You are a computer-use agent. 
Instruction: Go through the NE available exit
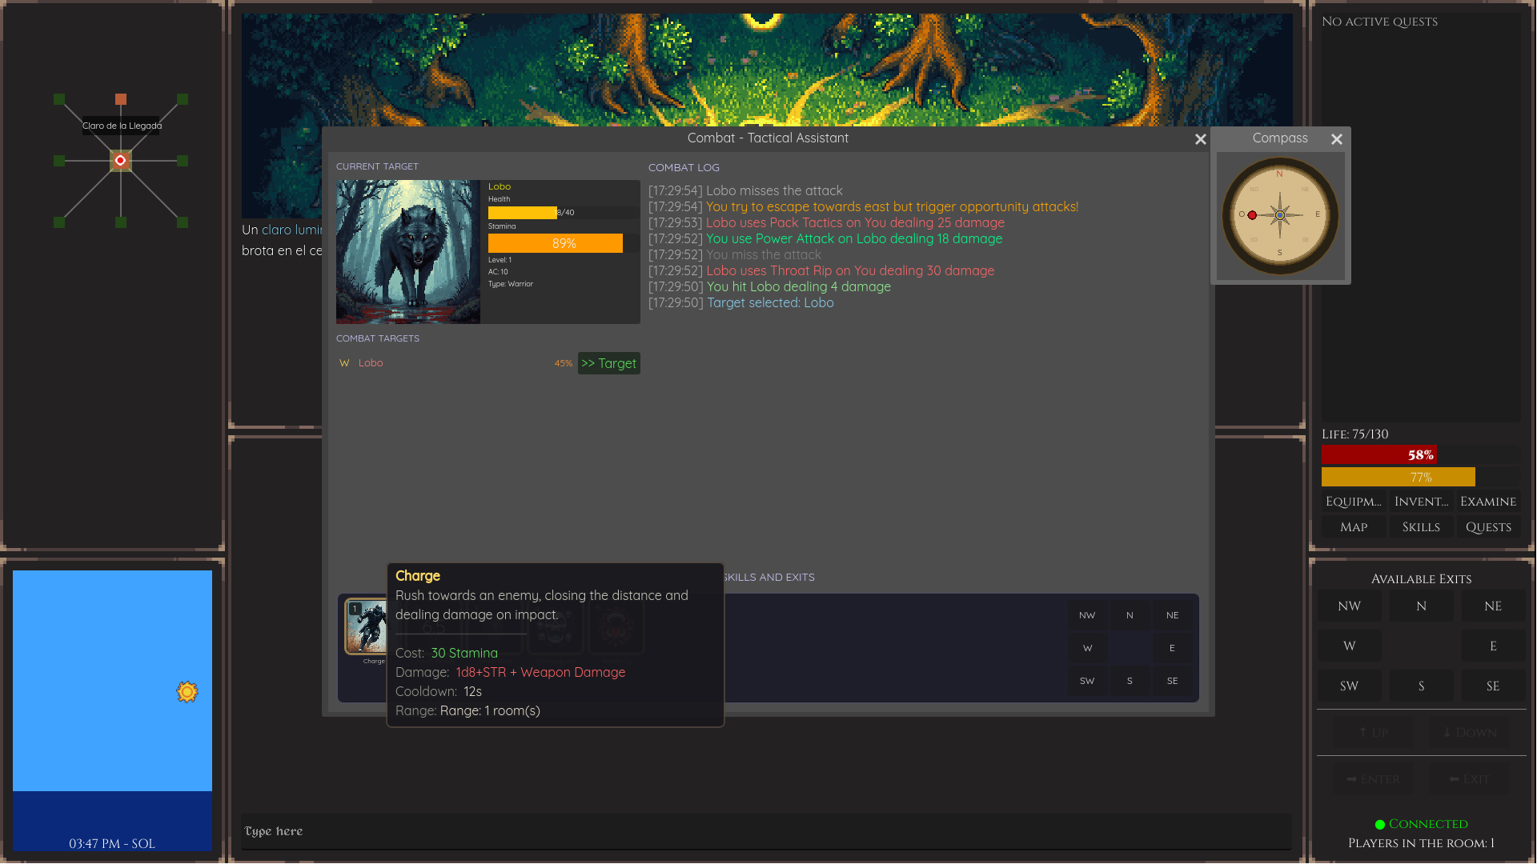pyautogui.click(x=1492, y=606)
